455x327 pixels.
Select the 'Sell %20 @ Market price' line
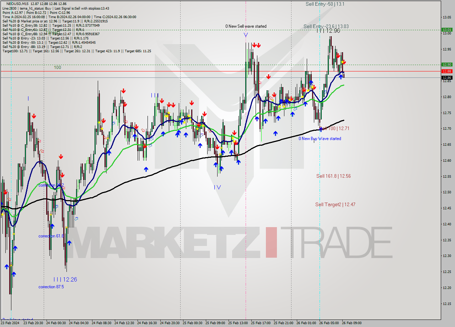coord(55,21)
